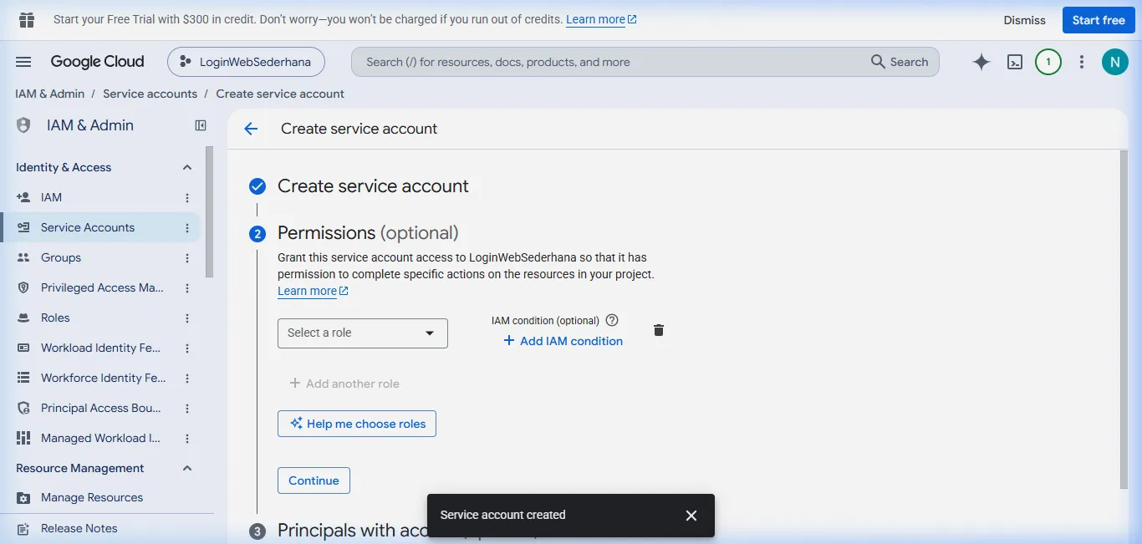Open the options menu for Groups
Screen dimensions: 1142x544
(x=187, y=258)
